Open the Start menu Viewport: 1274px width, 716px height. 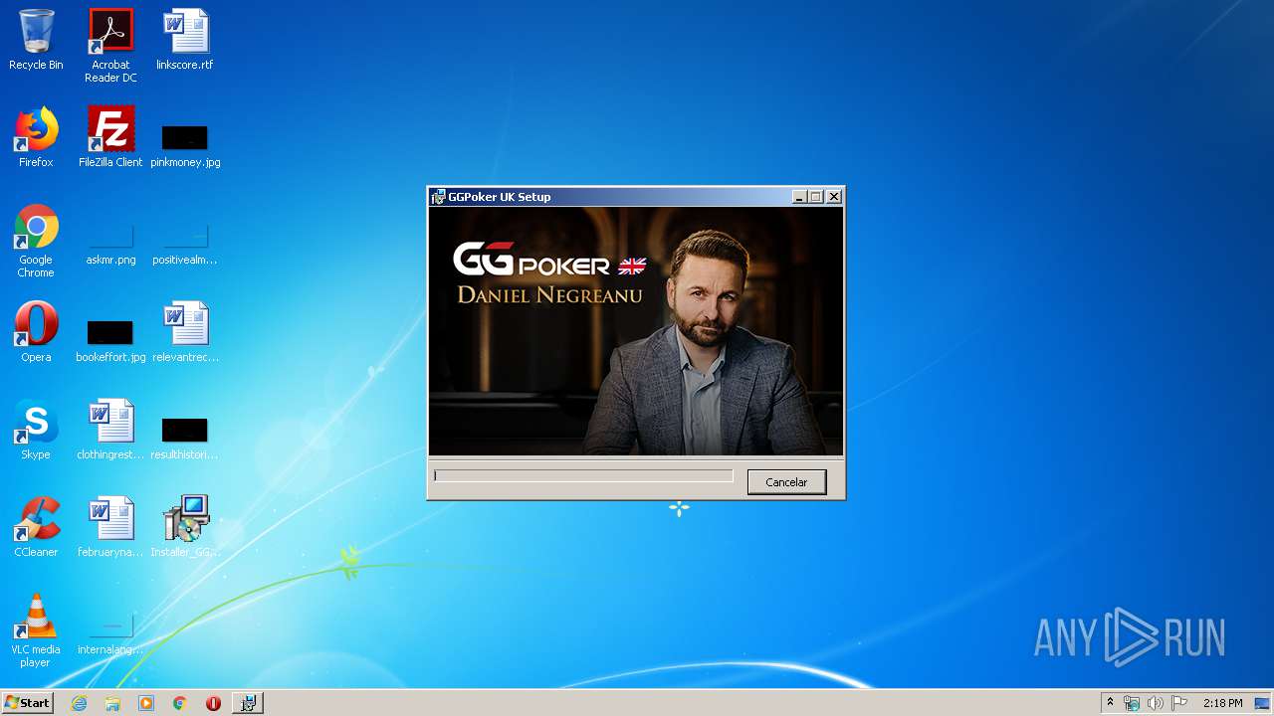(x=27, y=703)
